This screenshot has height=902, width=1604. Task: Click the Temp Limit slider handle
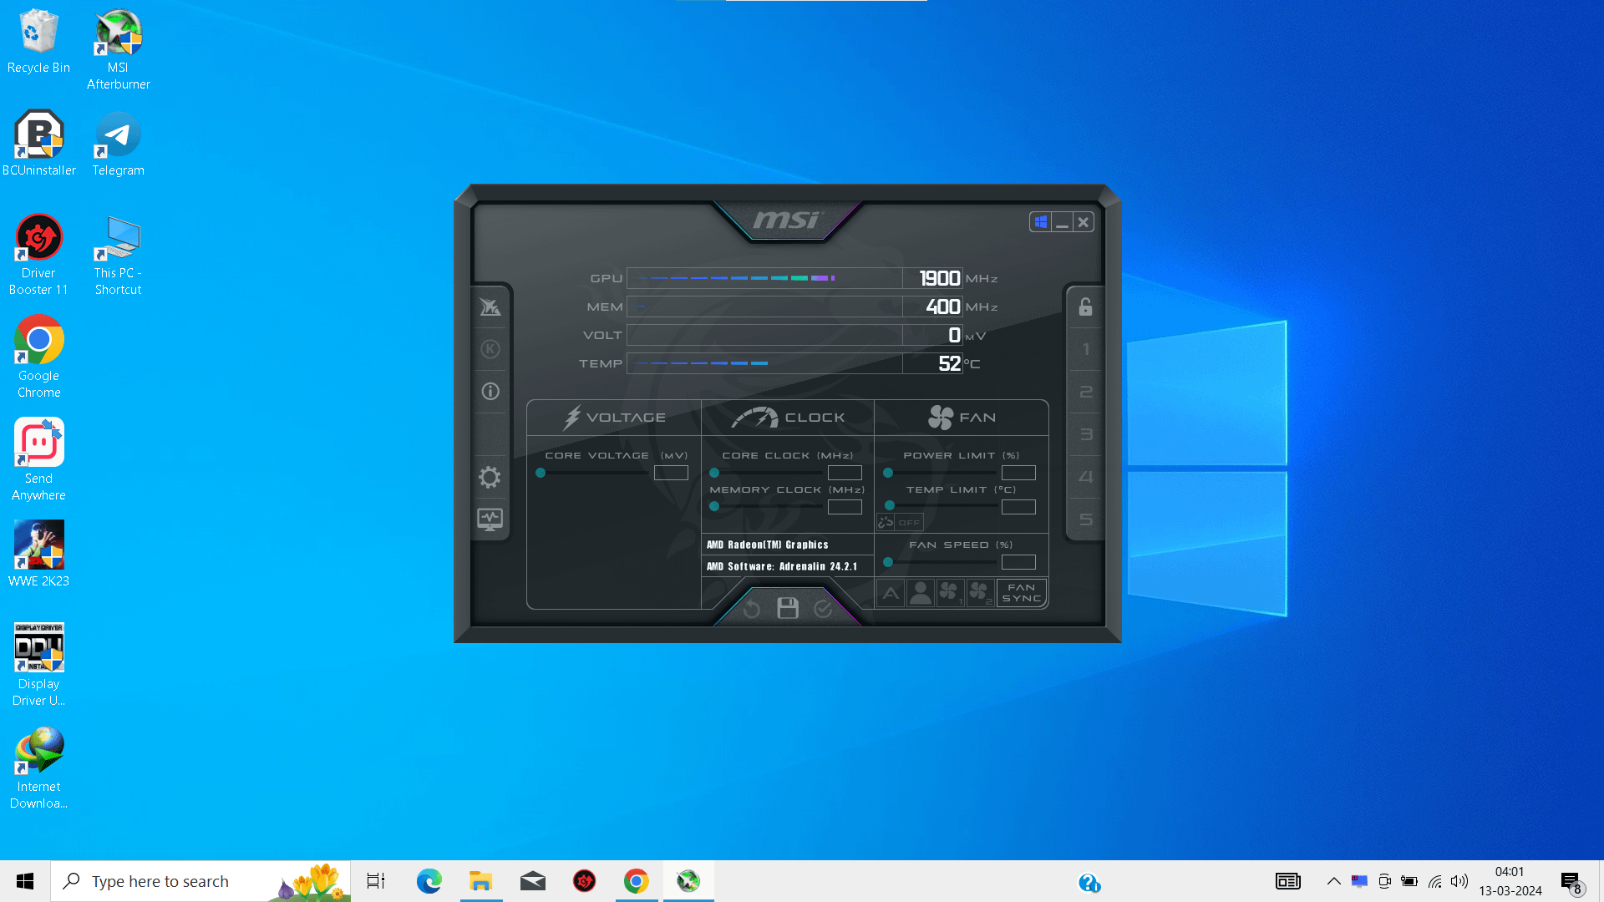[890, 505]
